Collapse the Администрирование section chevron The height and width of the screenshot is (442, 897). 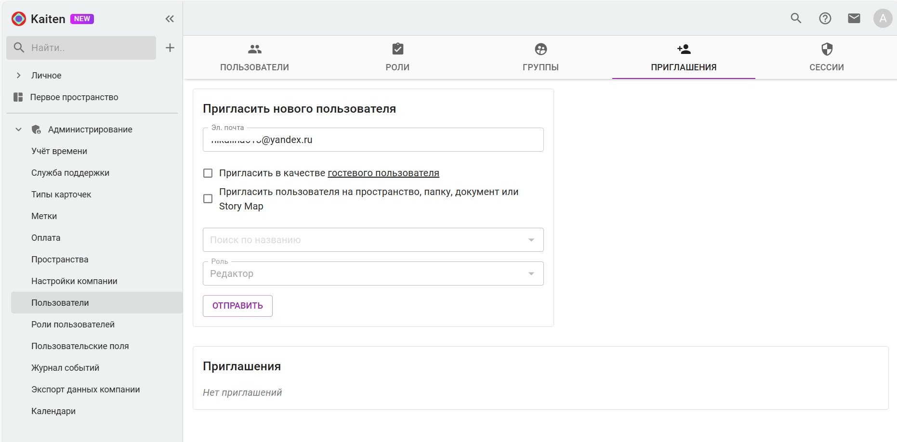pos(18,130)
